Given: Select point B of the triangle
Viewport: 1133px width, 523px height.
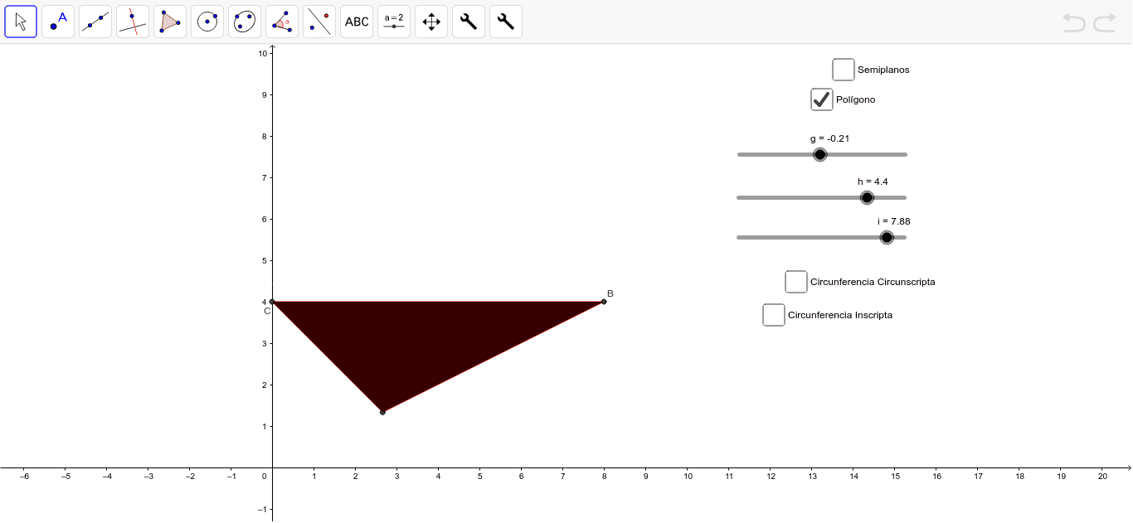Looking at the screenshot, I should [604, 302].
